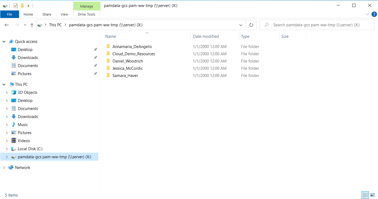This screenshot has height=199, width=378.
Task: Open the File menu tab
Action: [x=9, y=14]
